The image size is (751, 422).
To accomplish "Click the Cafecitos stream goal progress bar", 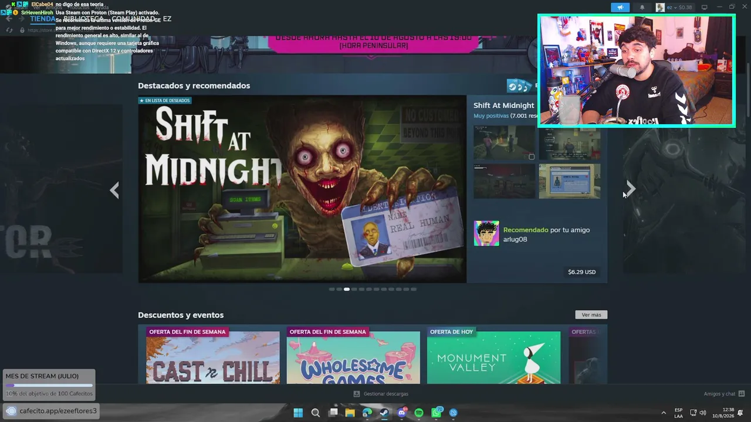I will (x=49, y=385).
